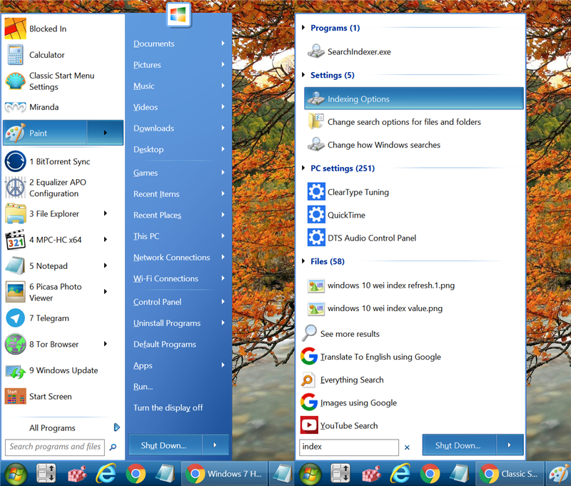Open Control Panel submenu
The image size is (571, 486).
click(178, 302)
